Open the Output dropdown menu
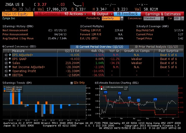 coord(100,14)
